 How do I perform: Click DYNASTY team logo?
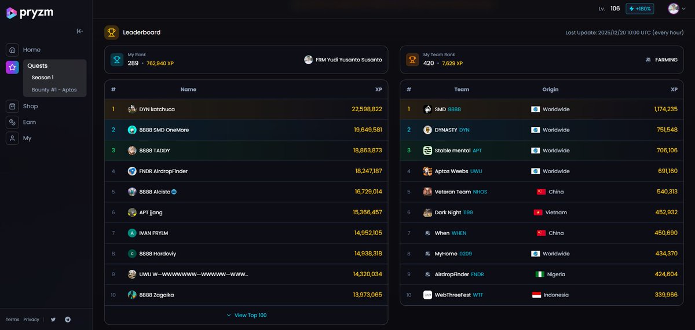click(427, 130)
